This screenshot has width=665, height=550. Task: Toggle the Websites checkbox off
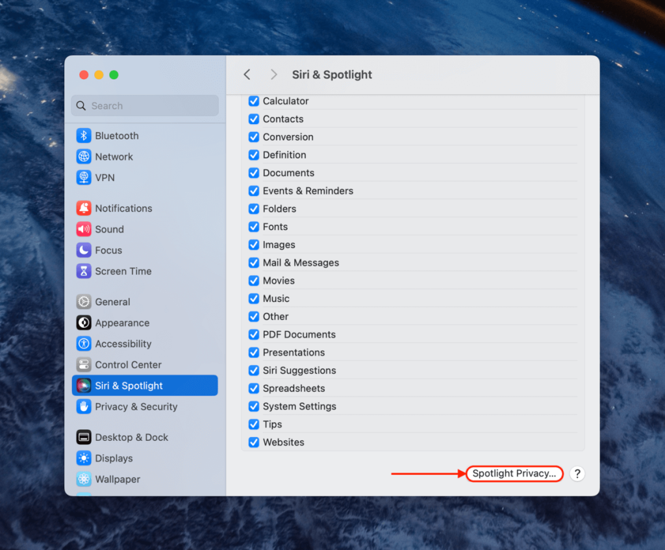pos(253,442)
